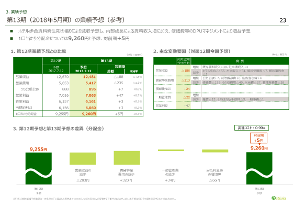
Task: Click the '対第12期今回予想' header in the factors table
Action: [x=184, y=61]
